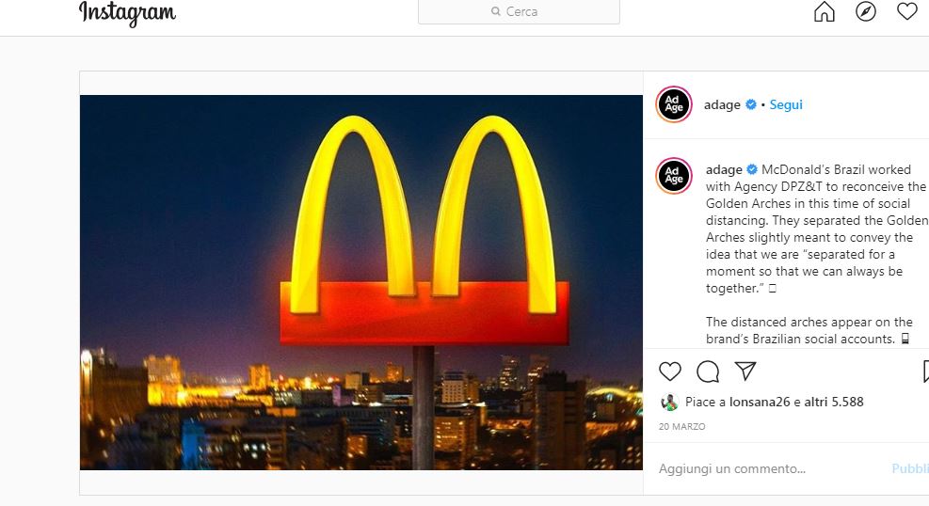Open adage username in the caption

(724, 170)
